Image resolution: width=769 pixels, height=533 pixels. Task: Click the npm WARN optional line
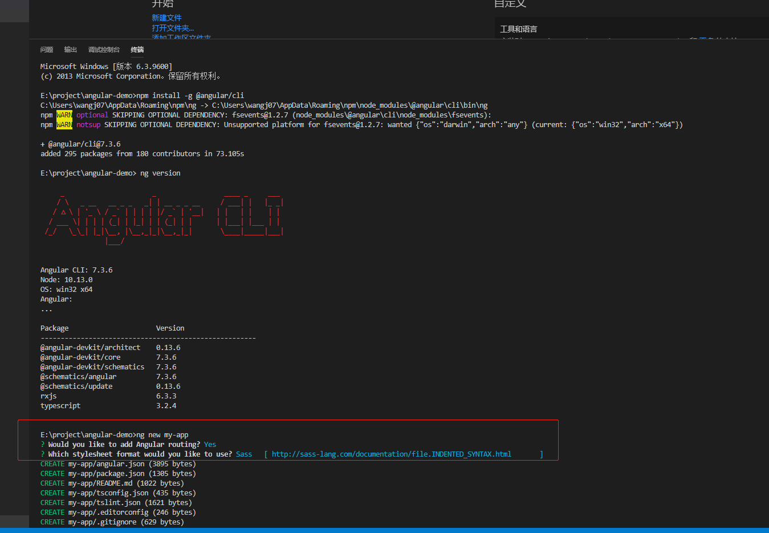coord(266,115)
